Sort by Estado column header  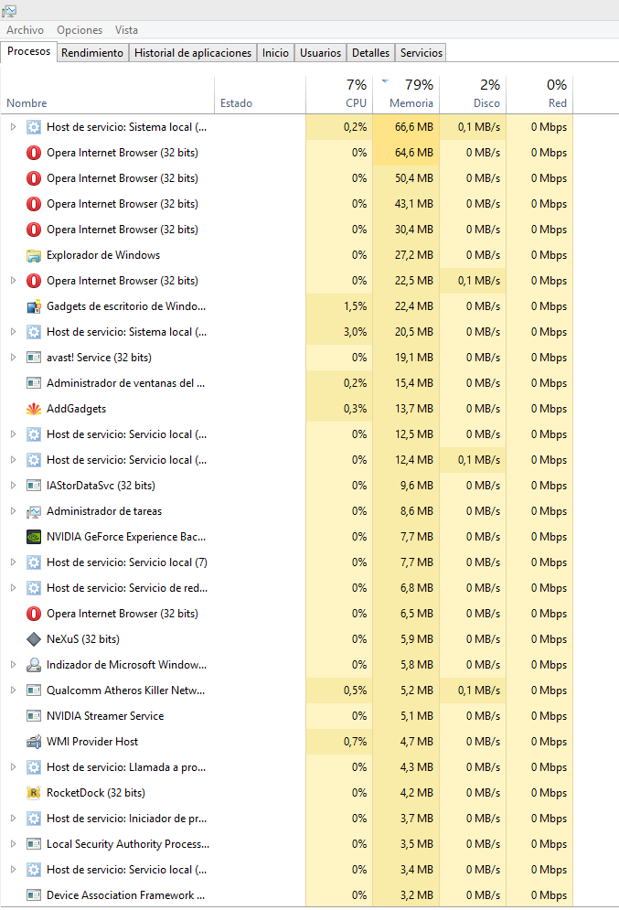[260, 94]
